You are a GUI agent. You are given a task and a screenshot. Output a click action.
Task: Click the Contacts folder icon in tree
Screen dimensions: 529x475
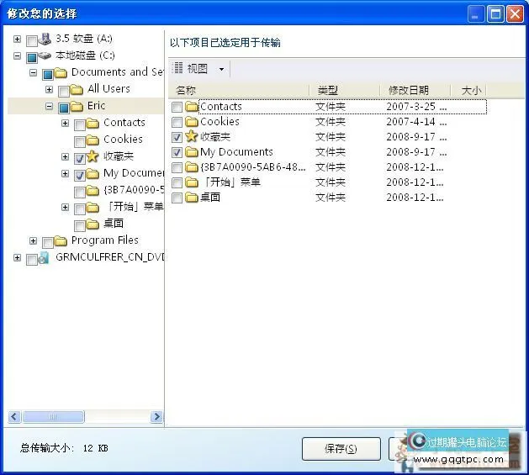[x=93, y=124]
